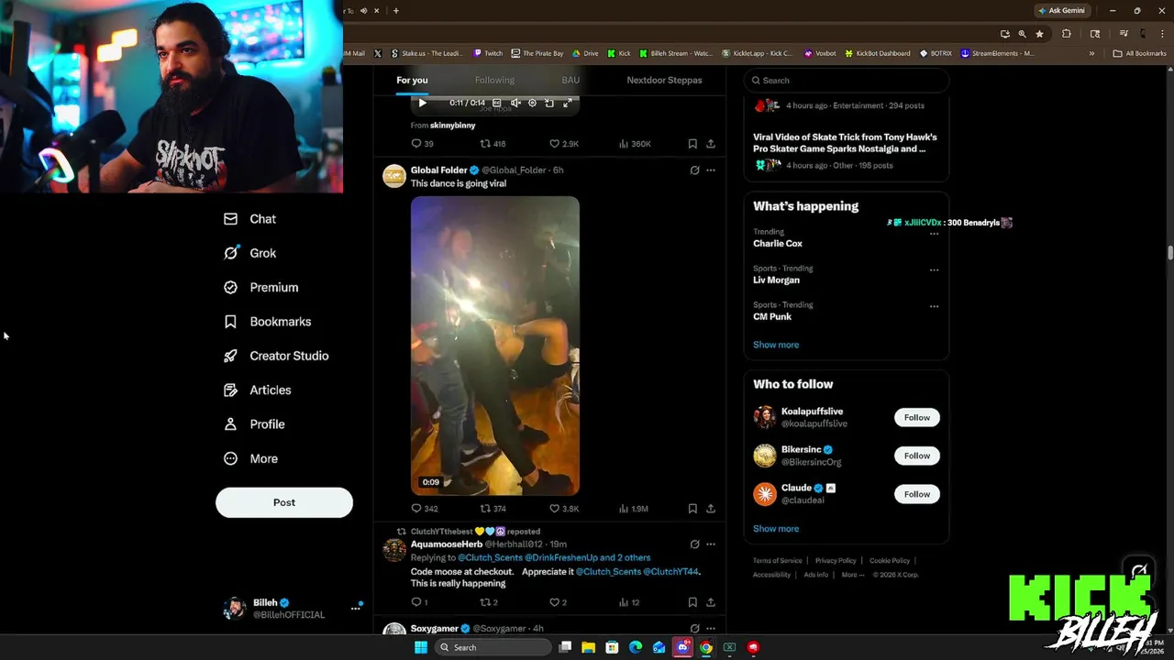Open options for Charlie Cox trend
This screenshot has height=660, width=1174.
[934, 234]
